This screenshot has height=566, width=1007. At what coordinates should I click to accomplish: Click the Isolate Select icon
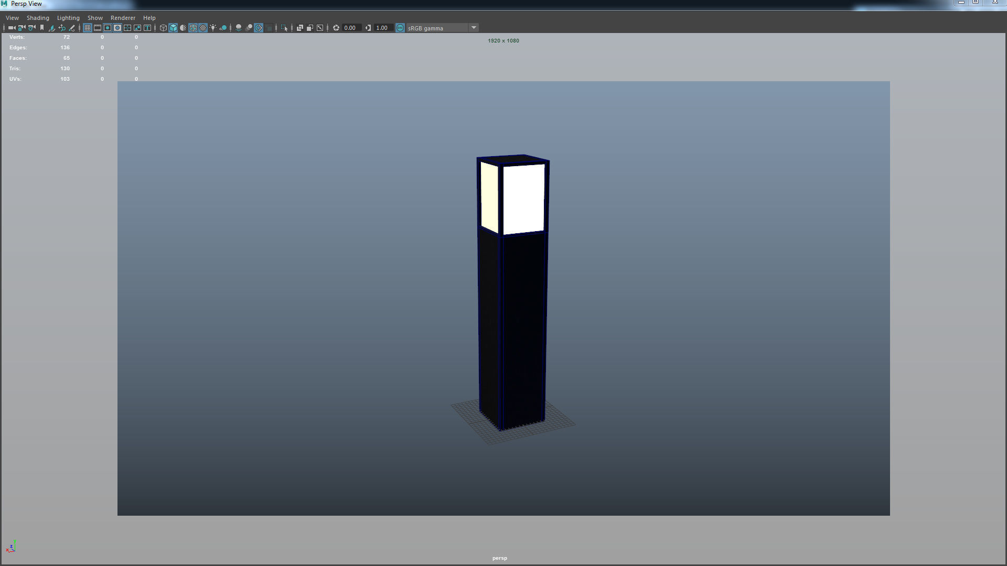click(284, 28)
